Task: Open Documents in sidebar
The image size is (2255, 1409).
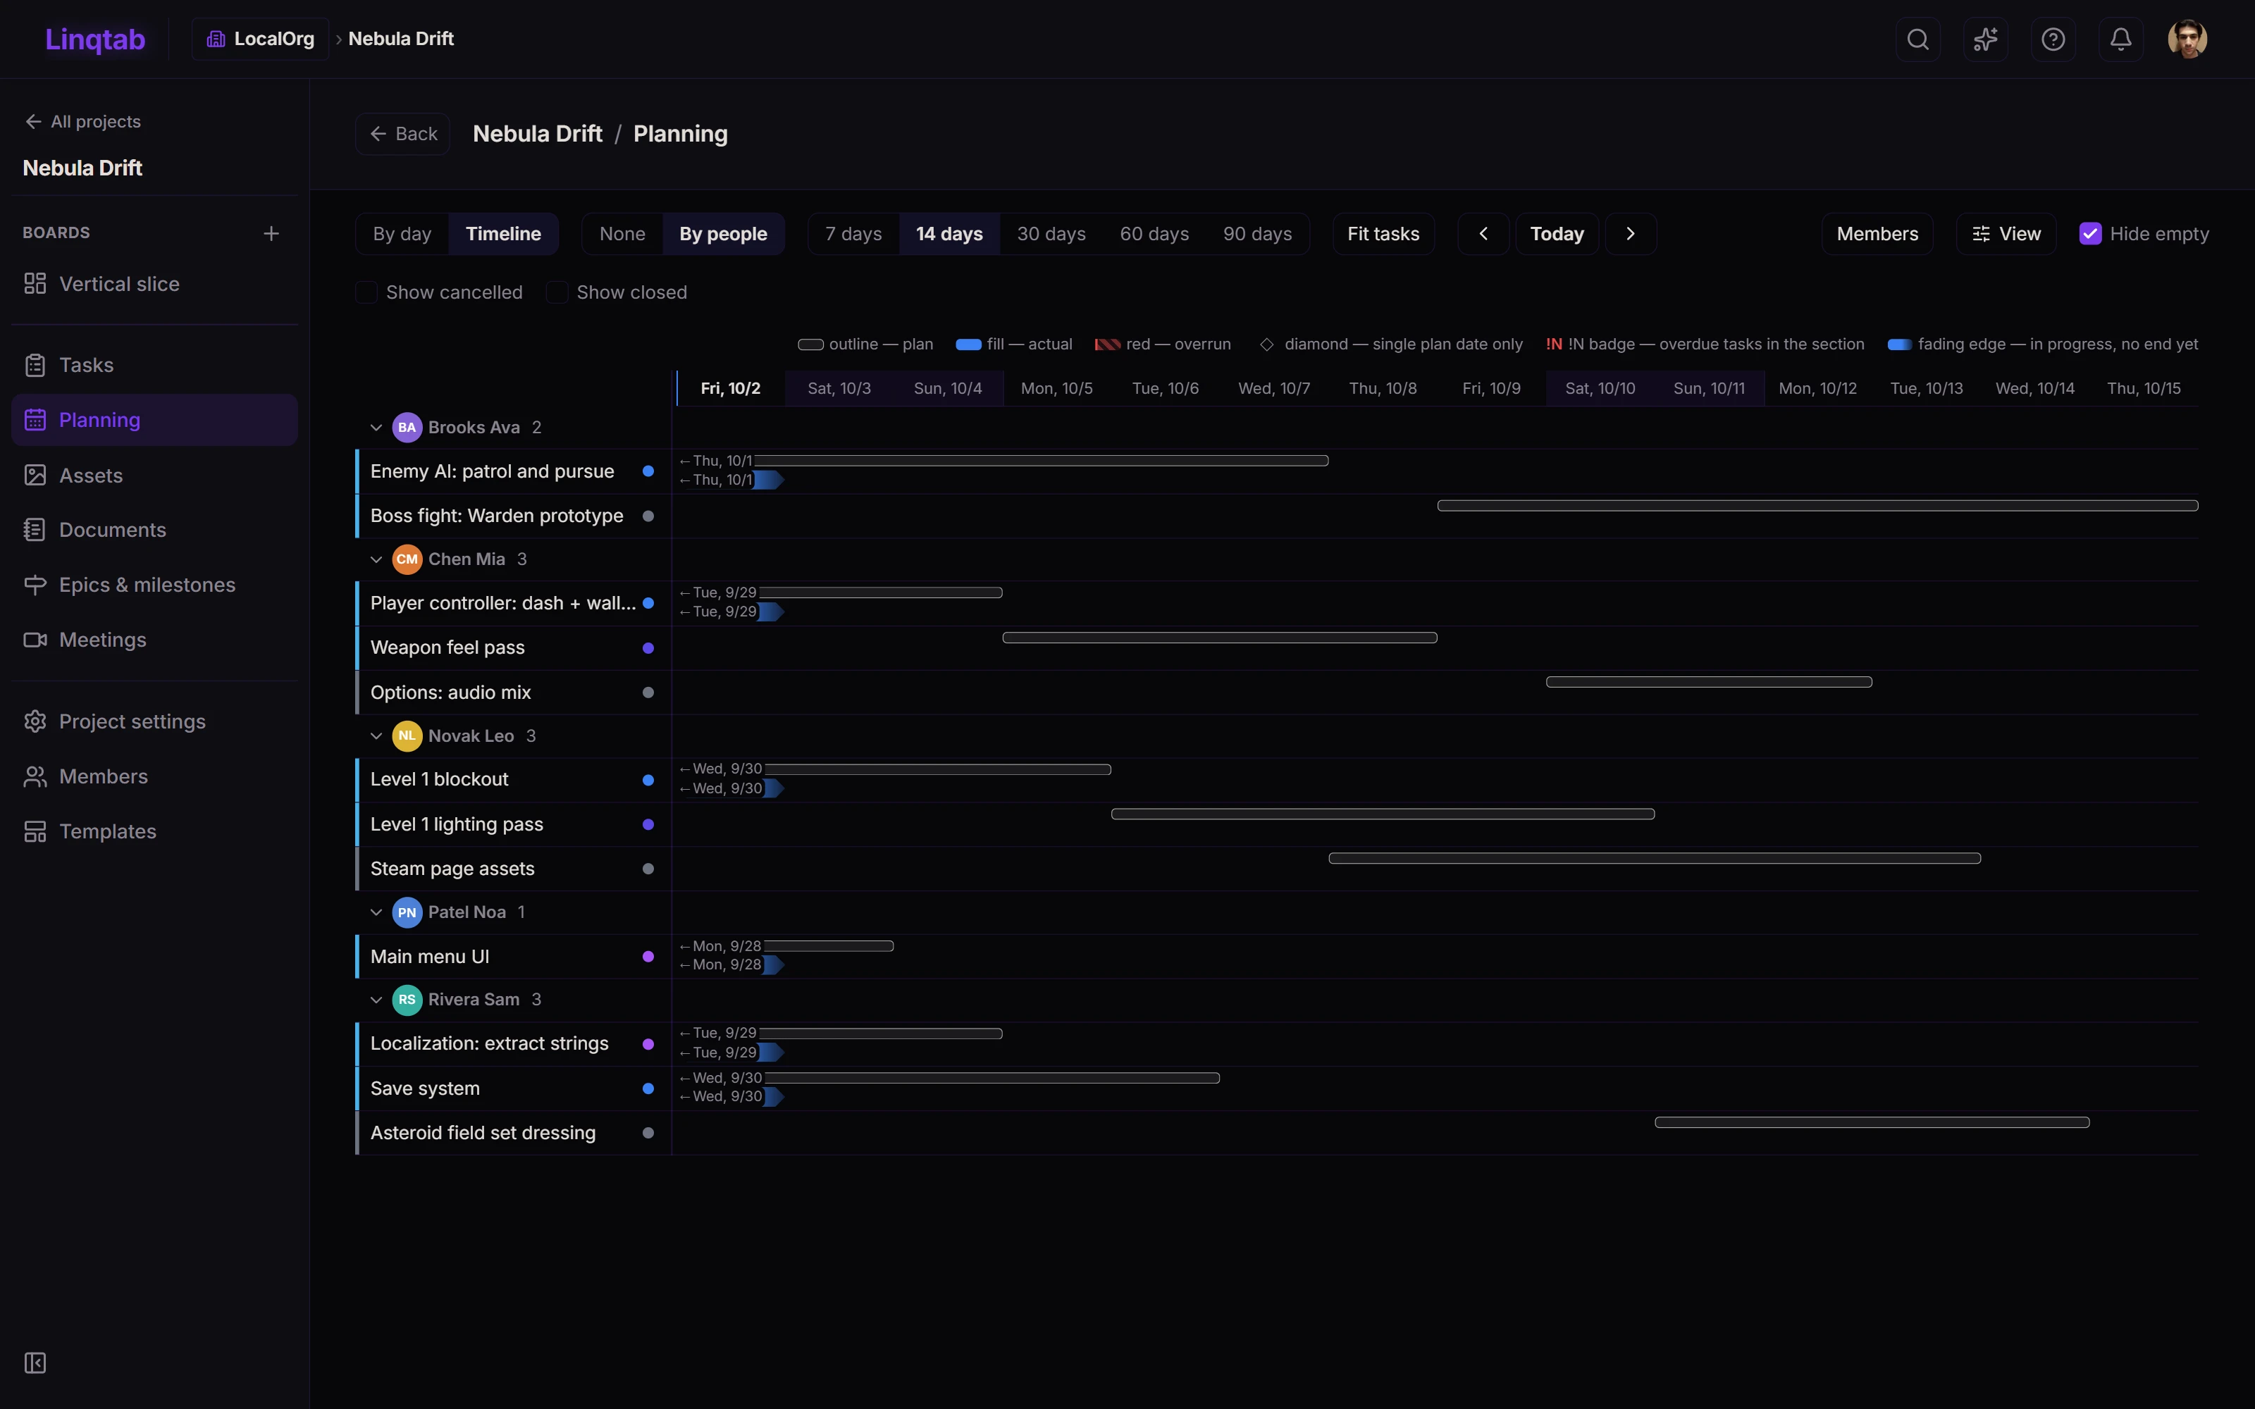Action: point(155,530)
